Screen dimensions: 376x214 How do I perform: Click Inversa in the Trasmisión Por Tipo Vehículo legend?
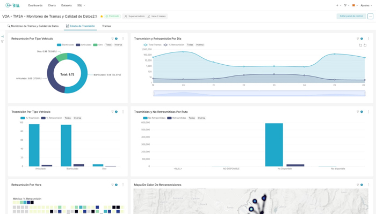tap(77, 118)
